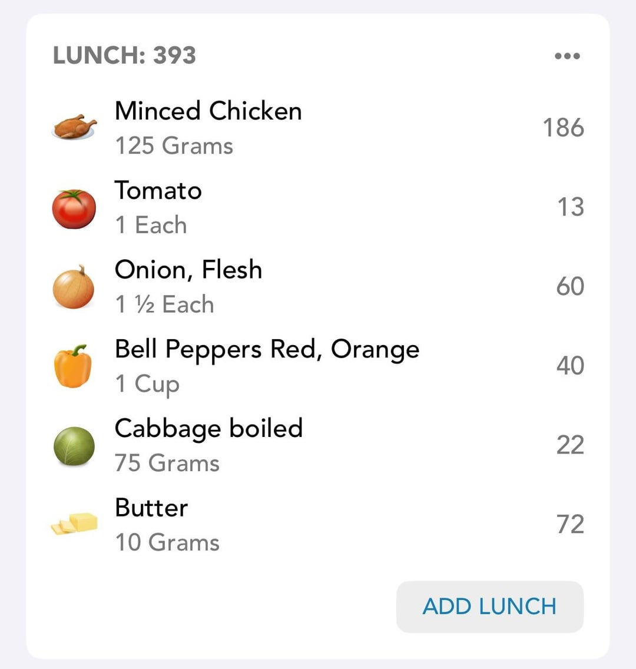Image resolution: width=636 pixels, height=669 pixels.
Task: Tap the roast chicken icon
Action: [x=74, y=127]
